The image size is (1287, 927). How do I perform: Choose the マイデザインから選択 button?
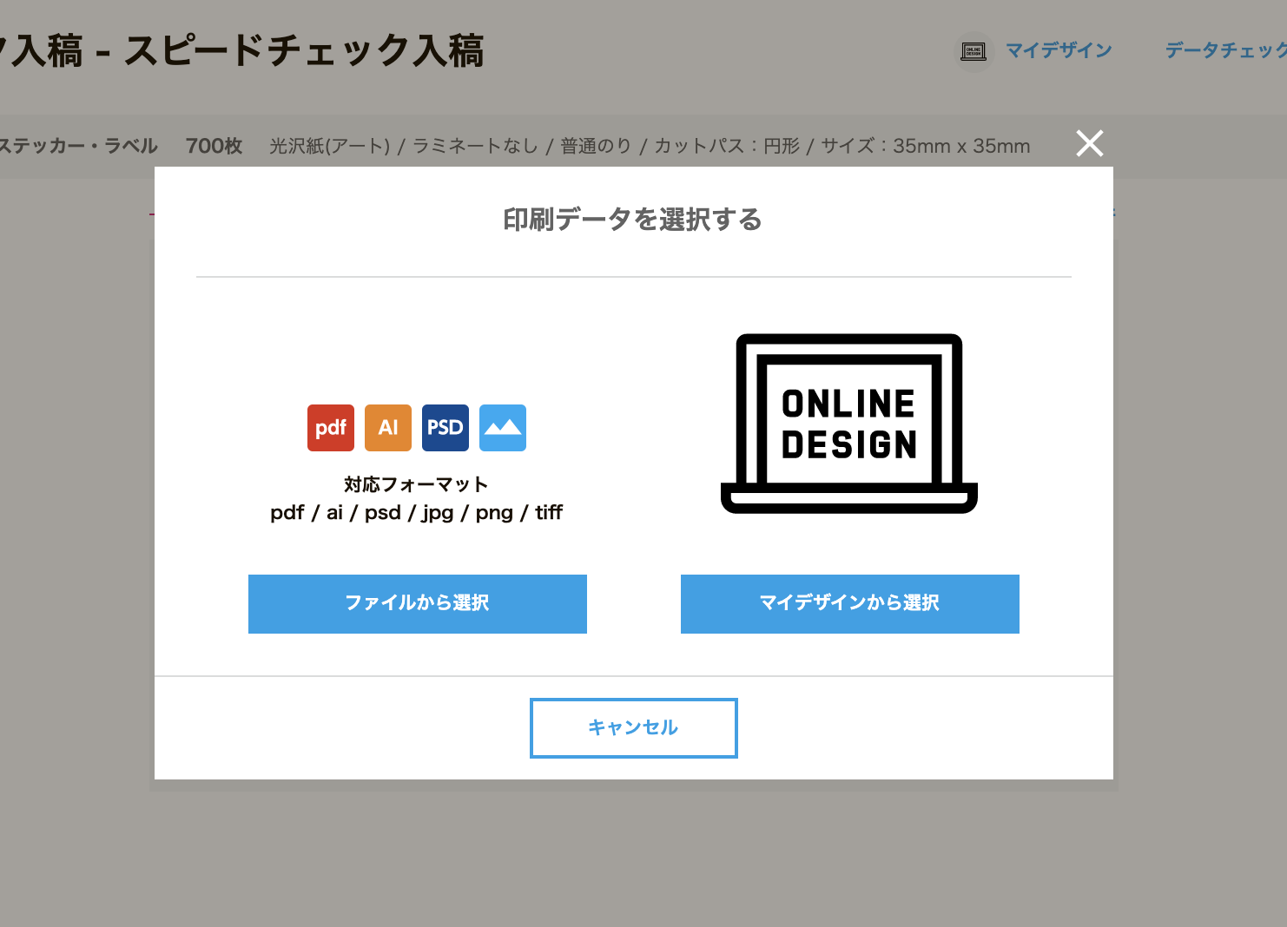849,604
